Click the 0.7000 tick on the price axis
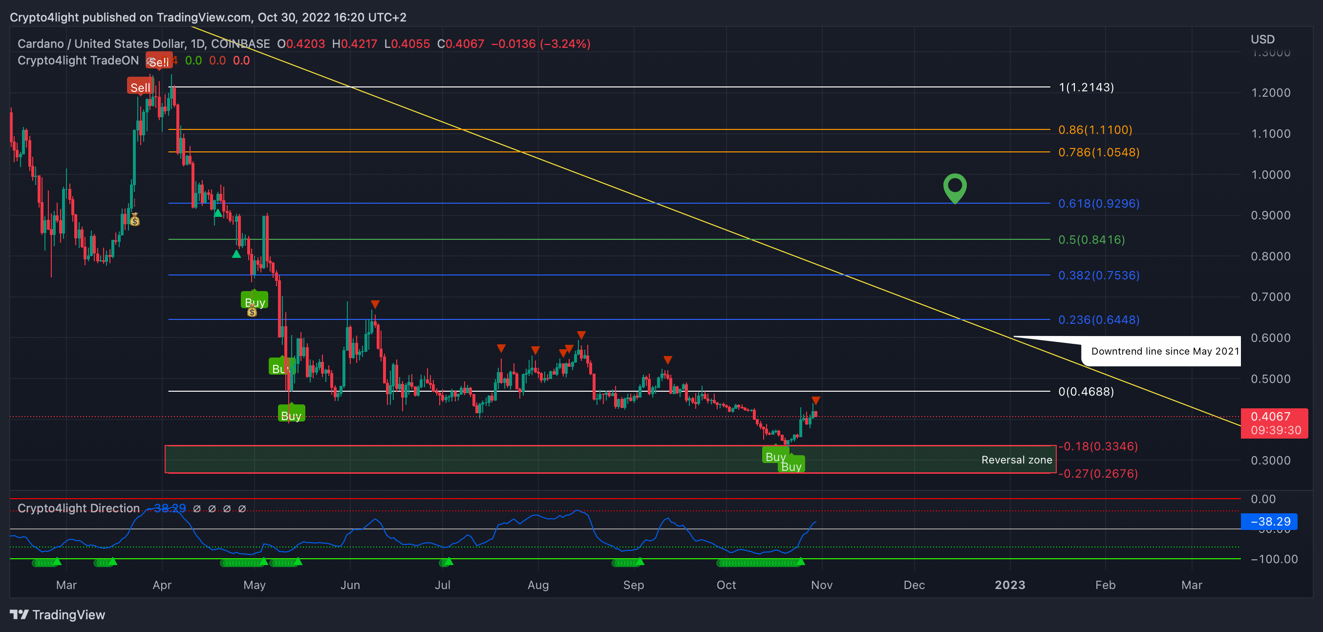 click(1271, 297)
